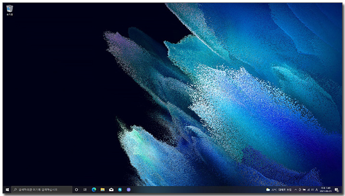Image resolution: width=345 pixels, height=196 pixels.
Task: Launch Microsoft Edge from the taskbar
Action: tap(94, 190)
